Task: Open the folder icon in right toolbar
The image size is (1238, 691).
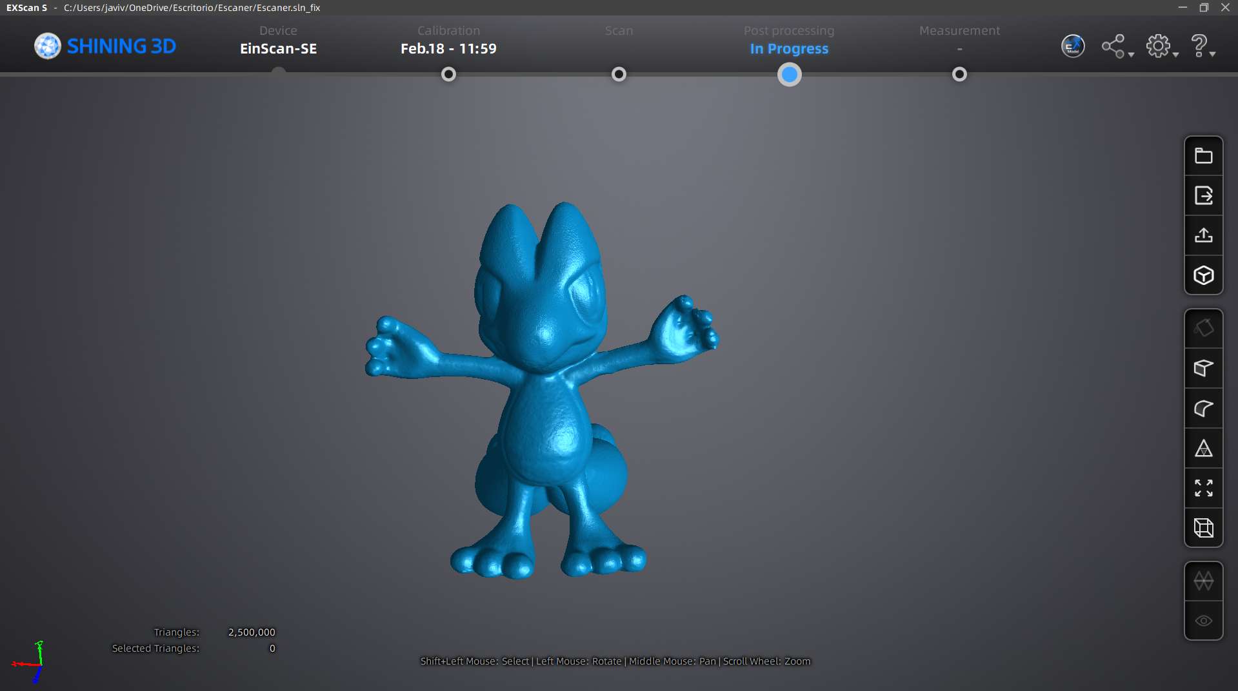Action: (1203, 156)
